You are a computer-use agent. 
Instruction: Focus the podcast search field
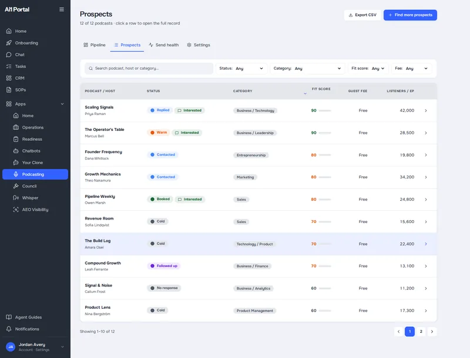tap(149, 69)
